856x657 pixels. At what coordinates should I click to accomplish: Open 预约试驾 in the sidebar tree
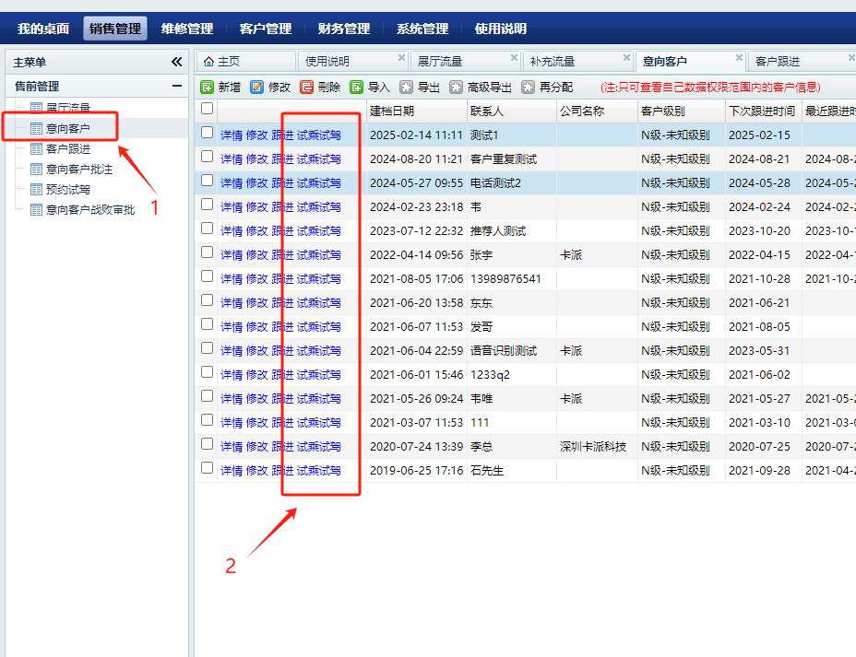coord(68,190)
